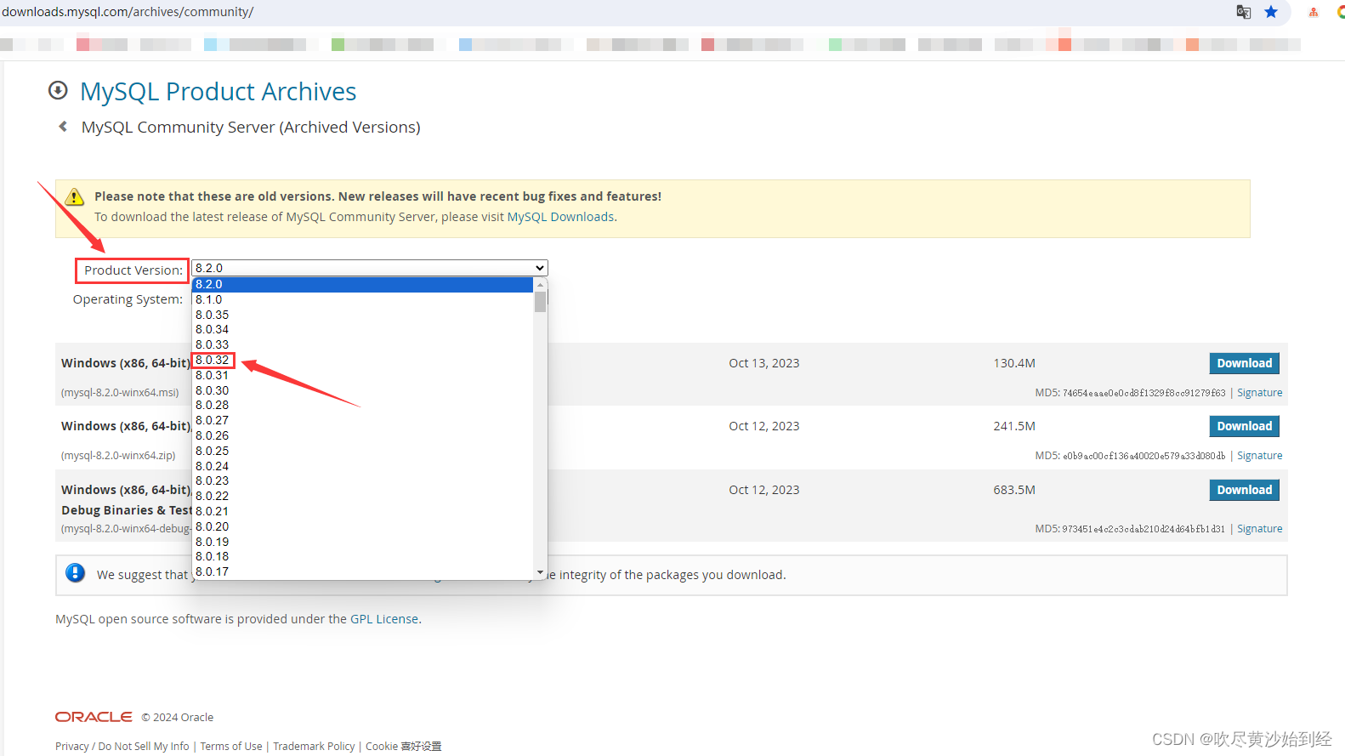
Task: Select version 8.1.0 in the list
Action: 362,299
